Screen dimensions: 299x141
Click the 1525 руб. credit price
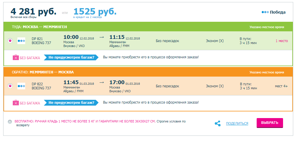(95, 12)
